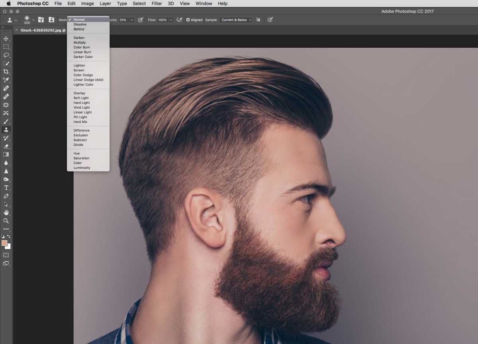Toggle Quick Mask mode
478x344 pixels.
point(6,255)
